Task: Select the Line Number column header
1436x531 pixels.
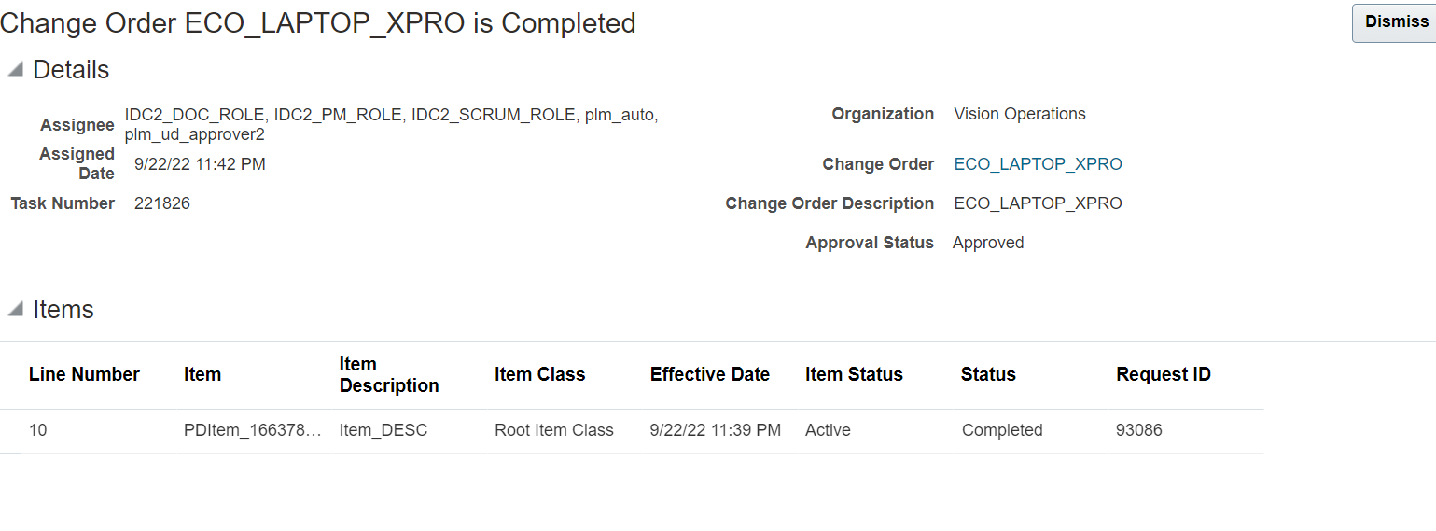Action: [x=84, y=374]
